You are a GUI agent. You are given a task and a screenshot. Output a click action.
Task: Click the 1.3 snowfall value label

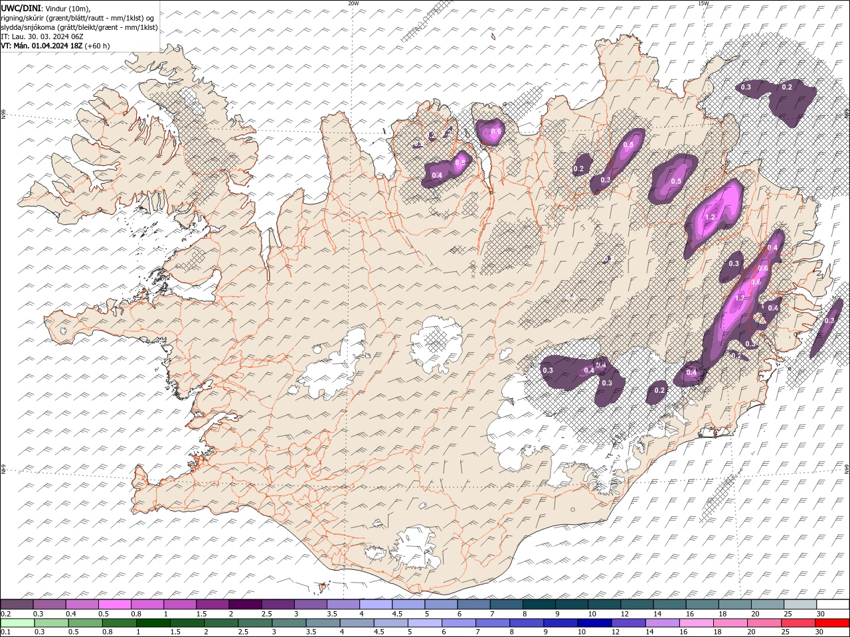(x=740, y=299)
